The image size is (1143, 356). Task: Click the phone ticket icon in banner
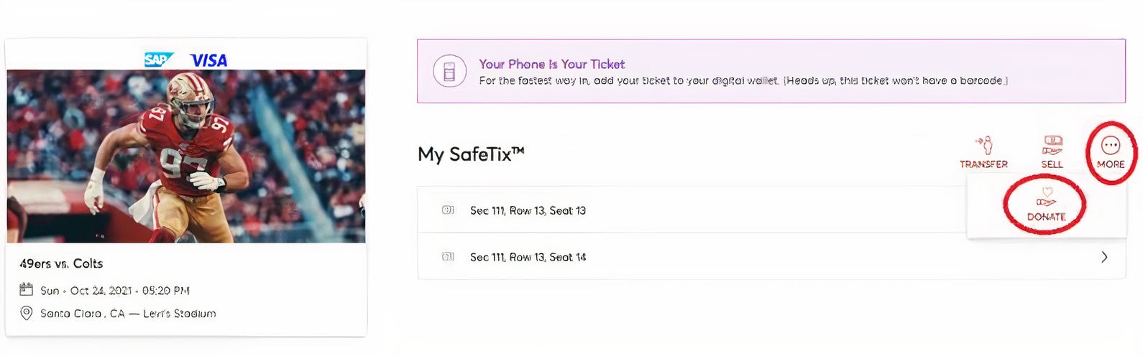pos(449,72)
